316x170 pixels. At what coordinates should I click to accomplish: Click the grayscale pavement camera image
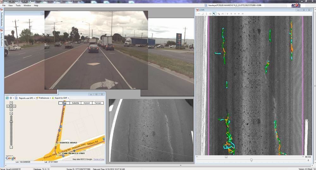tap(151, 130)
